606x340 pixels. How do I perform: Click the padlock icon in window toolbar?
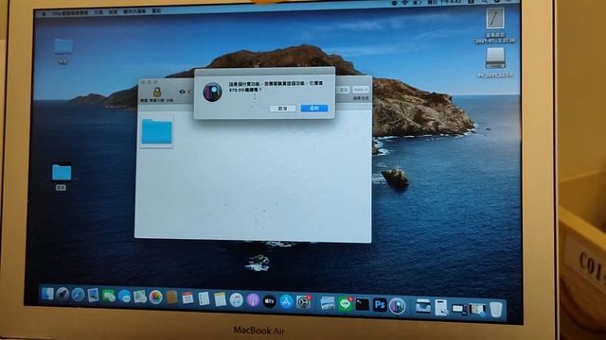[157, 93]
